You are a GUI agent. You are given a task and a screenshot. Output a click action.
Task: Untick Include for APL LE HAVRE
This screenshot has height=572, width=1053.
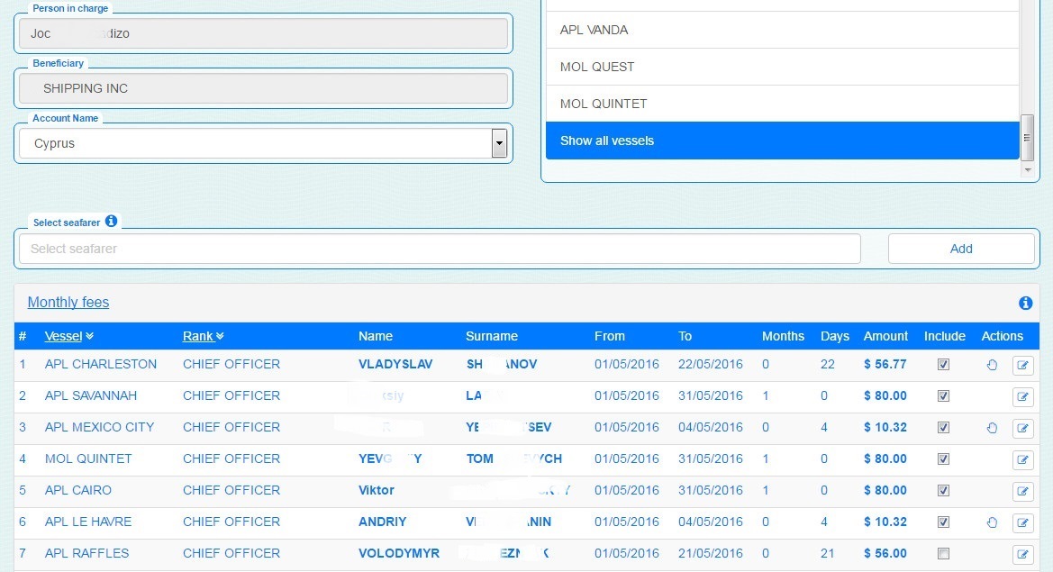[x=943, y=522]
